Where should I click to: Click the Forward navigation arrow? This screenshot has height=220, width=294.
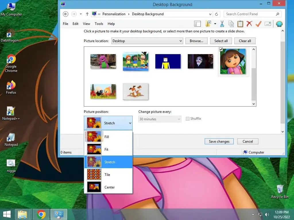coord(74,14)
